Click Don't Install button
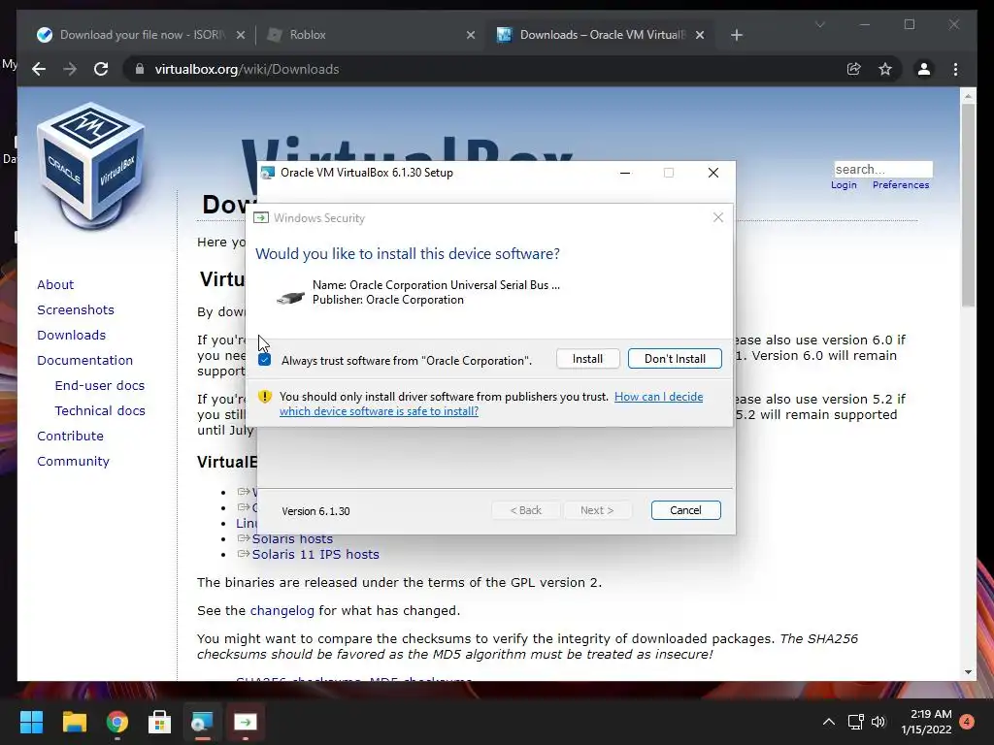 pos(675,359)
